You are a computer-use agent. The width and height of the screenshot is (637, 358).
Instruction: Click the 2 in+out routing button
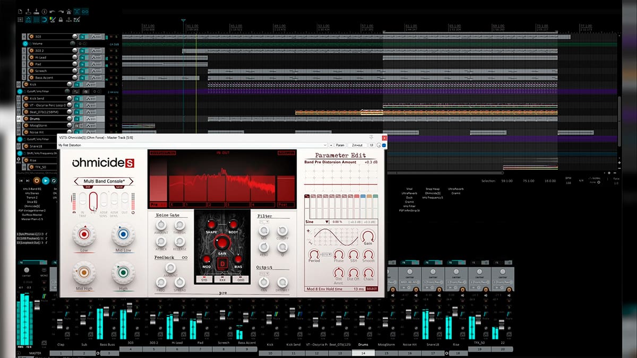tap(357, 145)
